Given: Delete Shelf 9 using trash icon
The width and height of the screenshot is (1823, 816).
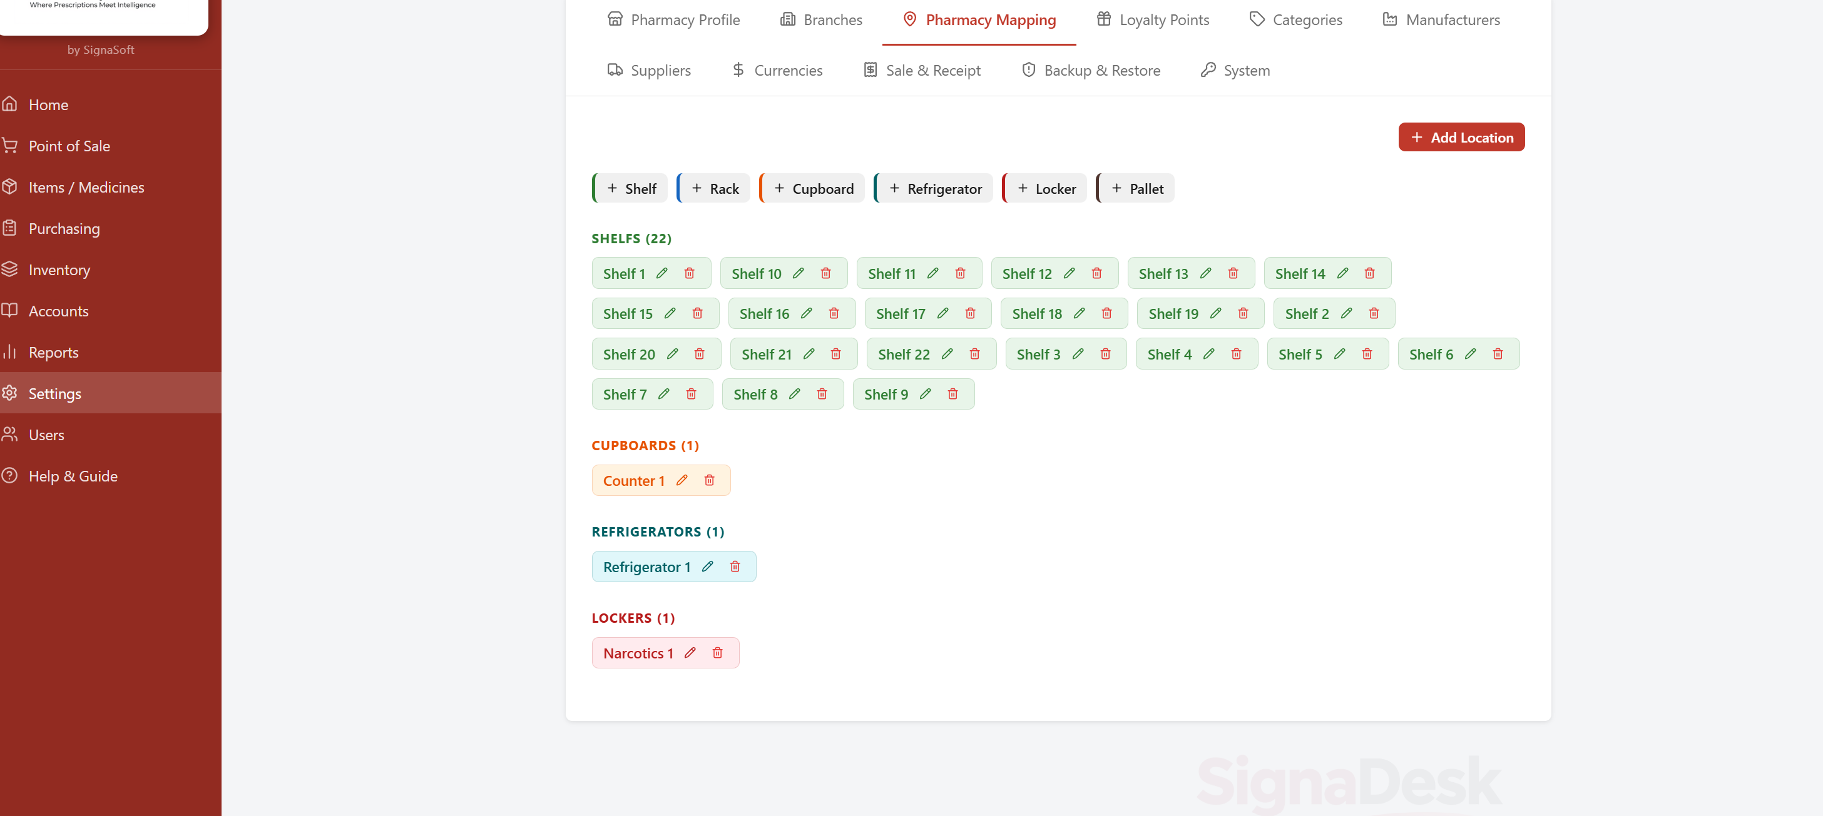Looking at the screenshot, I should pos(952,395).
